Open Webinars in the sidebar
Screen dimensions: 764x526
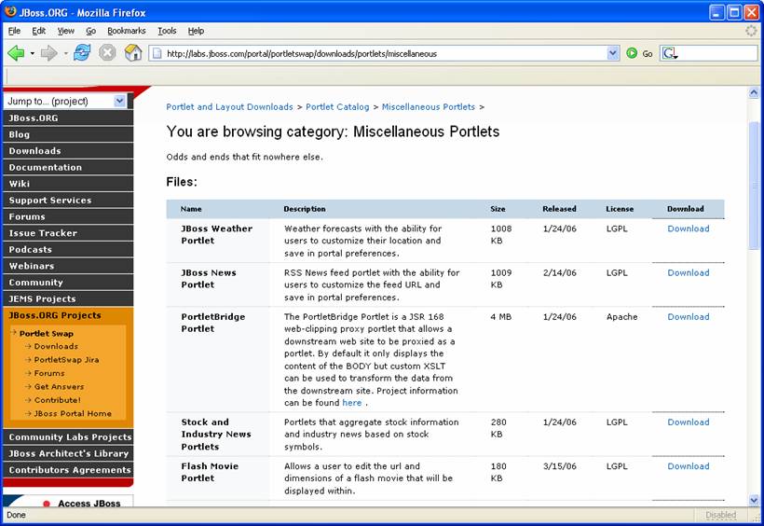(x=68, y=266)
